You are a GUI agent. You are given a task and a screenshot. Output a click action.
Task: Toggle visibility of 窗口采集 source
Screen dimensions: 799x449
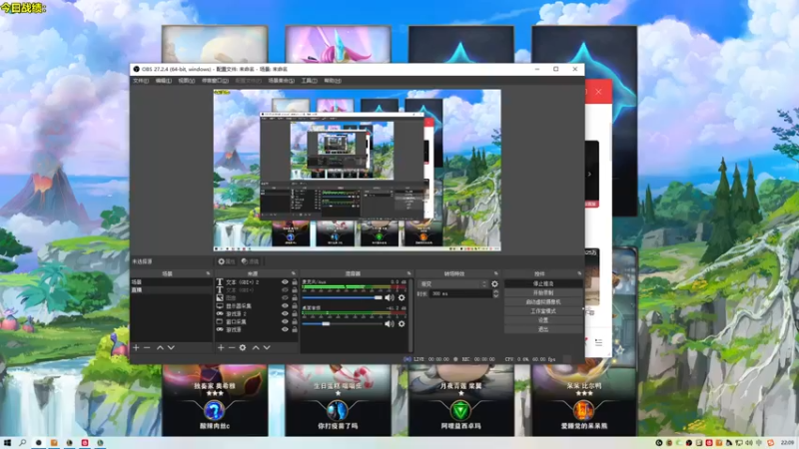[285, 321]
